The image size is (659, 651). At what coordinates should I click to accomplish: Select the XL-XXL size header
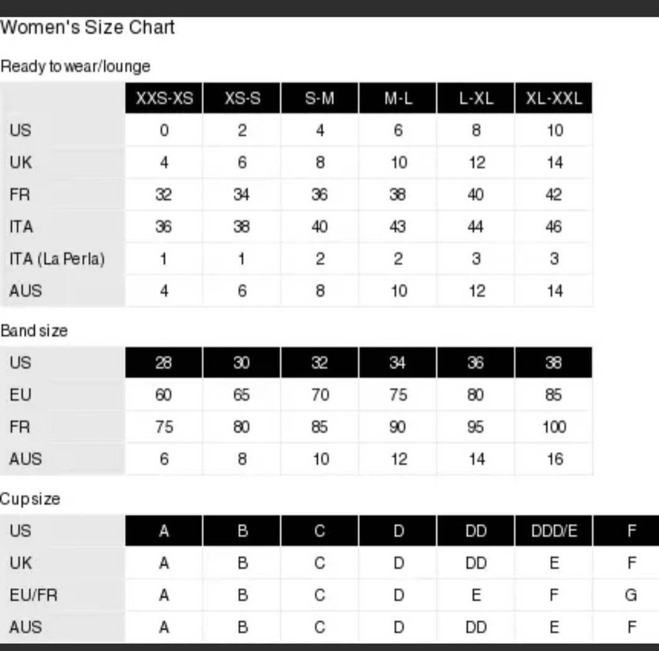(554, 98)
